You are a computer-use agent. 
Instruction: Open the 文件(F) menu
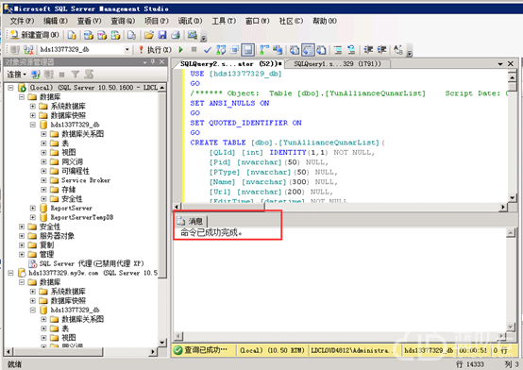click(22, 21)
